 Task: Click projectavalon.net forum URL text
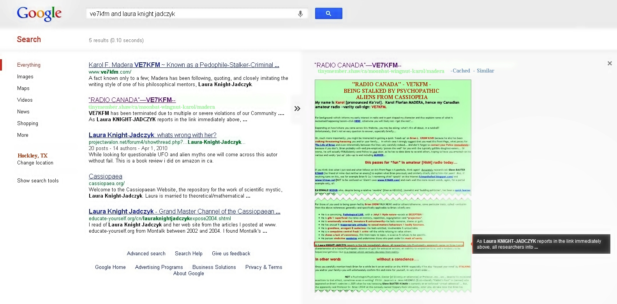click(x=167, y=142)
